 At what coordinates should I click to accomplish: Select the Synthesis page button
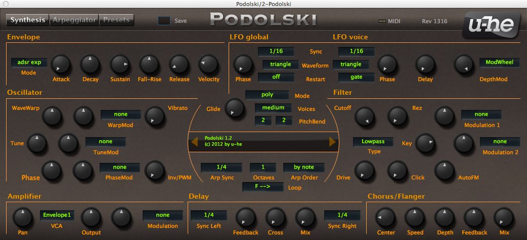pyautogui.click(x=28, y=20)
